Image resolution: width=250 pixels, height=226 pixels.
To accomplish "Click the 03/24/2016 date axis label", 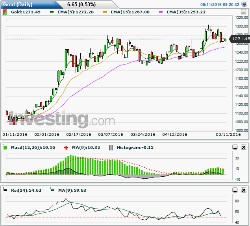I will tap(143, 135).
